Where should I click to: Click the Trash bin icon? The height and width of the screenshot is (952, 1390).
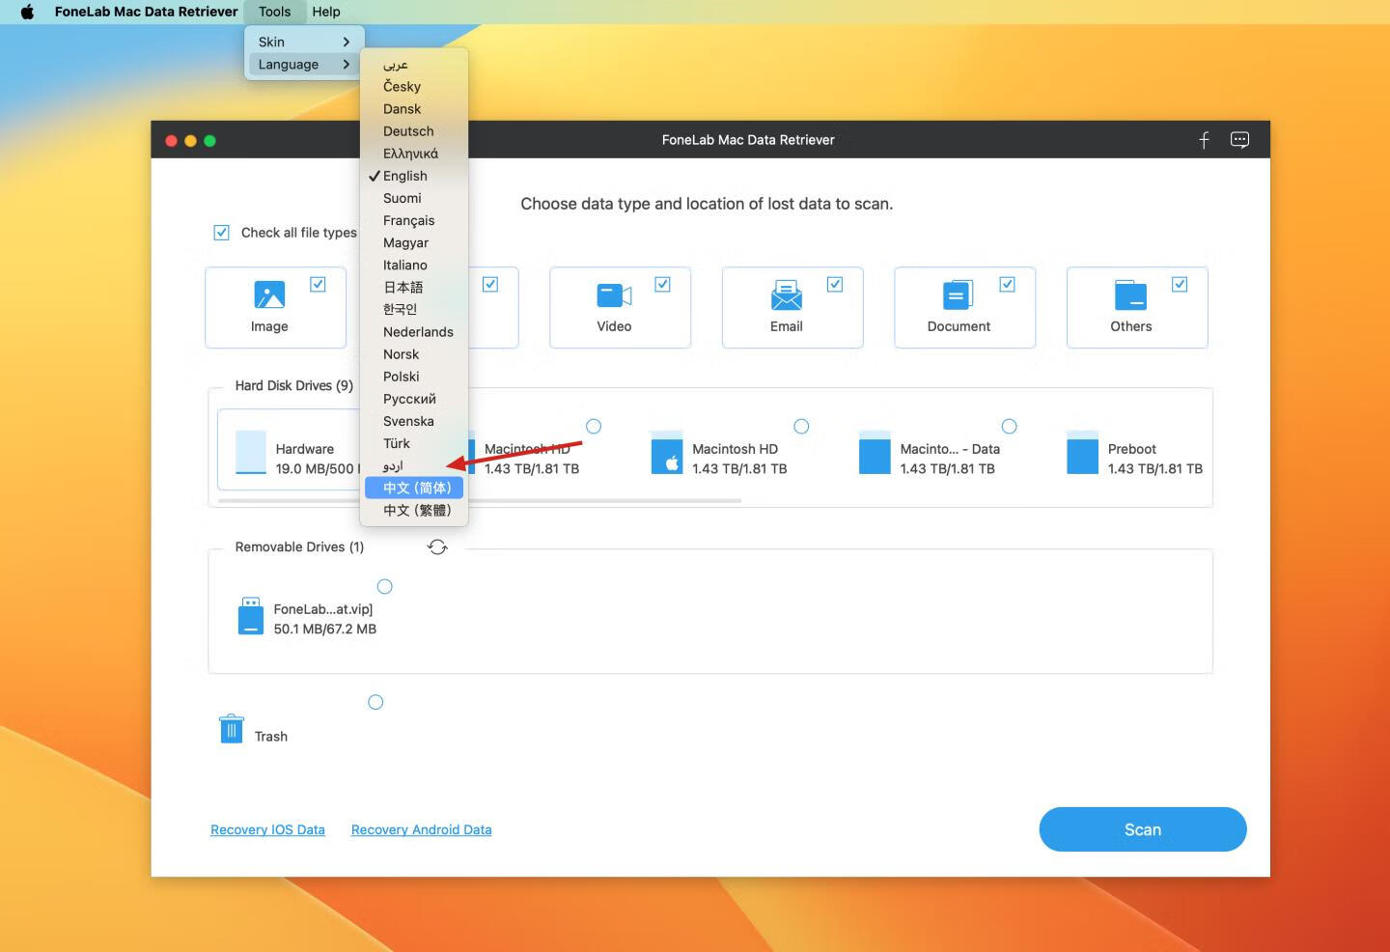[232, 729]
